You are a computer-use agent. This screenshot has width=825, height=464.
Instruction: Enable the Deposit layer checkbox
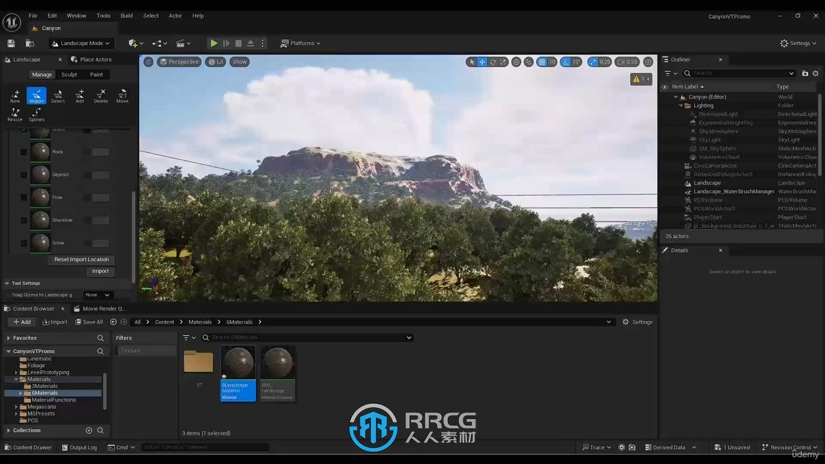point(24,175)
